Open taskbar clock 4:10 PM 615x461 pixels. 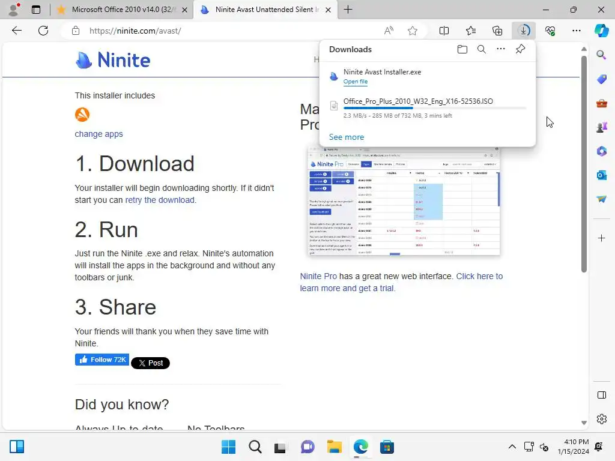coord(574,447)
